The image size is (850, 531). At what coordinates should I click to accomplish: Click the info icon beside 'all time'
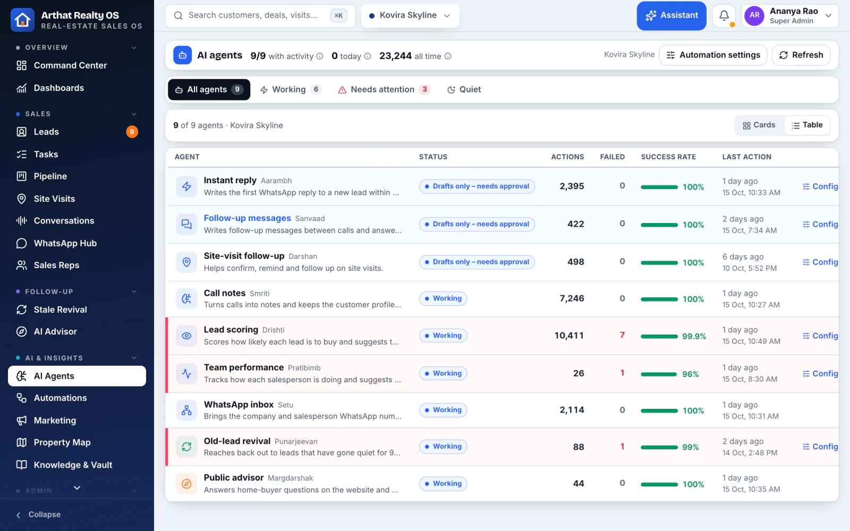point(448,56)
